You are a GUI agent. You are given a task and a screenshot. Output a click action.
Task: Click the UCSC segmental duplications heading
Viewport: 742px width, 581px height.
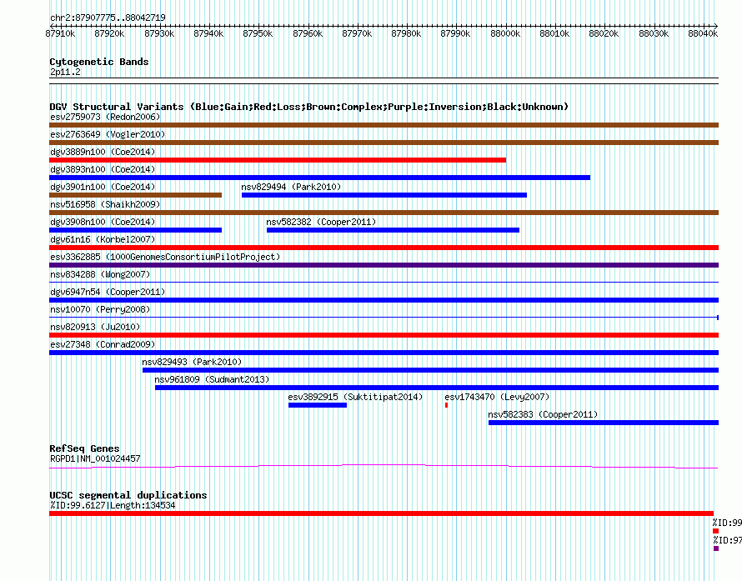pos(128,495)
